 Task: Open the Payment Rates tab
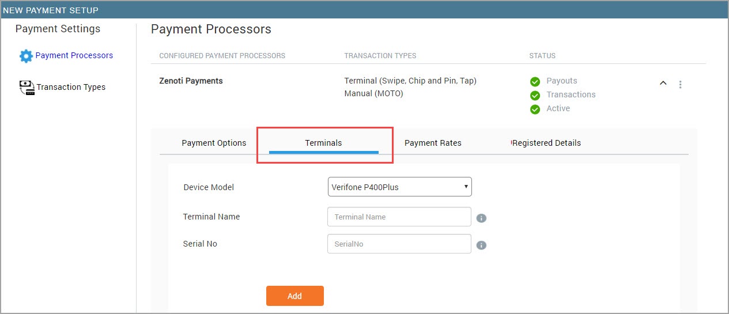pos(433,143)
